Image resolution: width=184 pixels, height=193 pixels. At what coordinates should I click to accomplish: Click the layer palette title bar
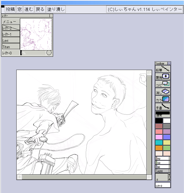(25, 16)
